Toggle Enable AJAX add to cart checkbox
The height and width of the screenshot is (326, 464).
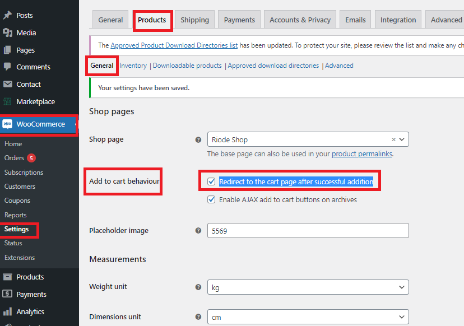[211, 199]
